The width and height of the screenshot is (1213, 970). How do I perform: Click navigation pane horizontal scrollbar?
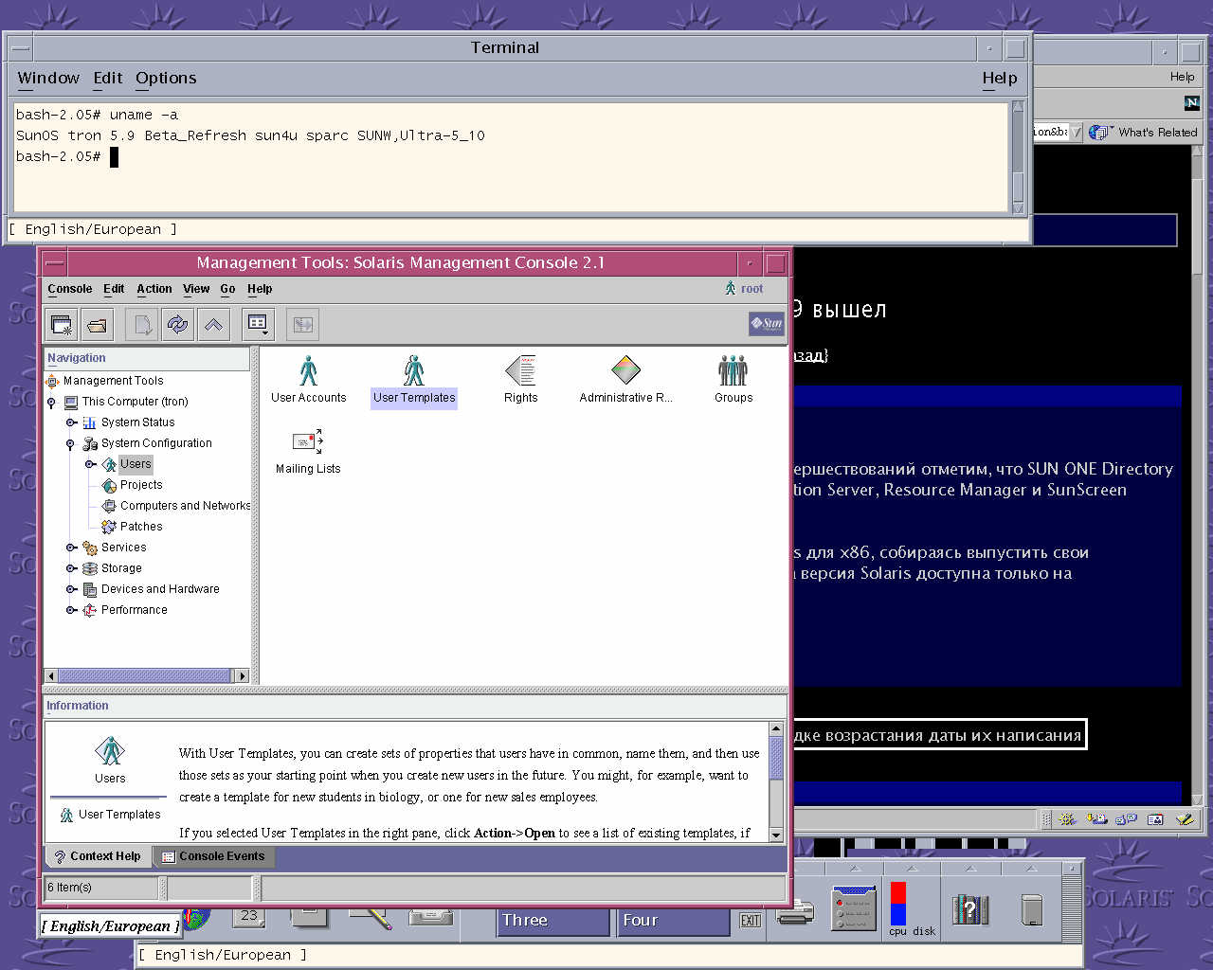coord(144,675)
